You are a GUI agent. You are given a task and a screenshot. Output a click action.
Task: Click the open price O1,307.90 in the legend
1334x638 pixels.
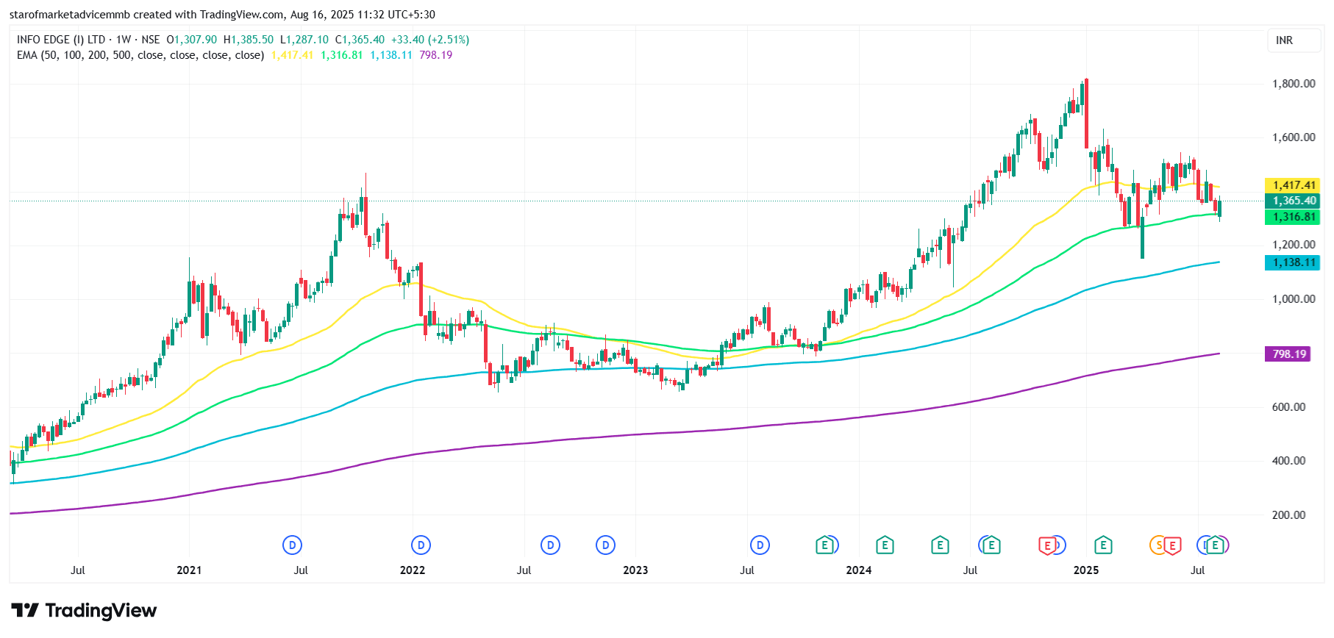coord(192,40)
